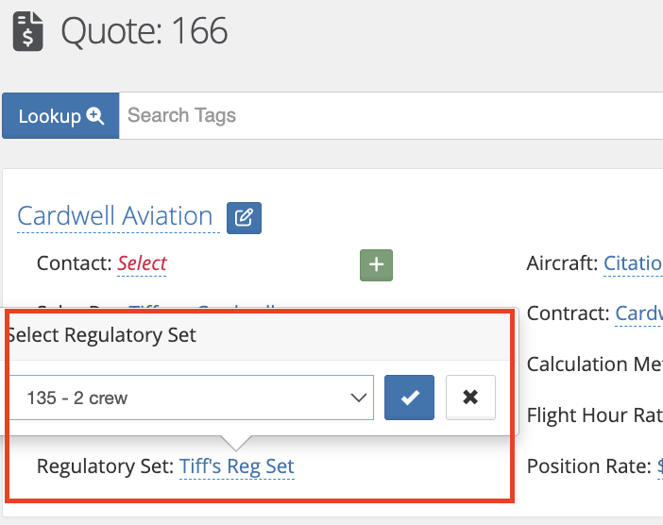Select a contact via red Select link
This screenshot has height=525, width=663.
coord(142,263)
